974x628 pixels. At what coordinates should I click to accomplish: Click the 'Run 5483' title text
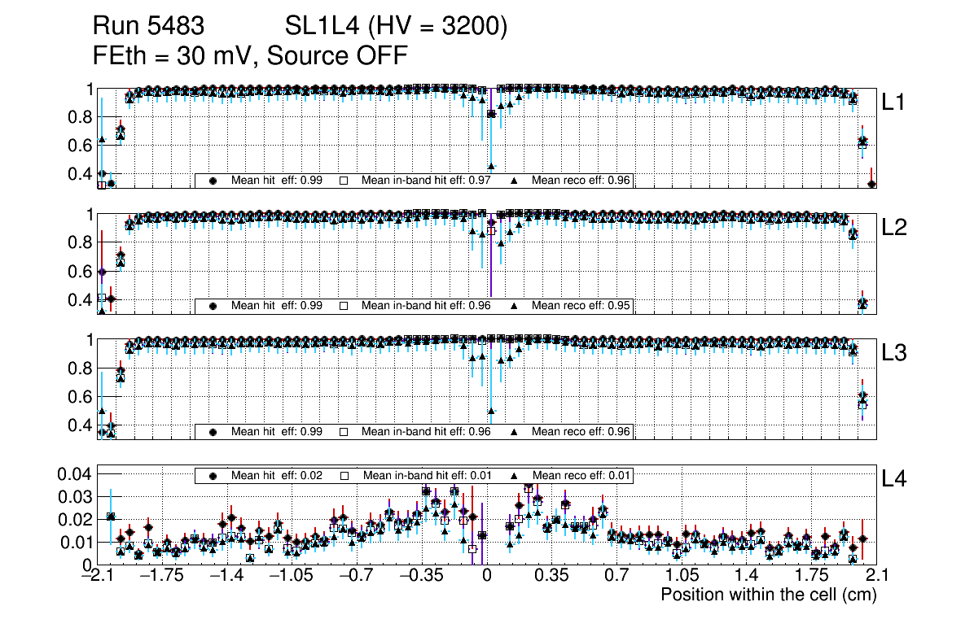pyautogui.click(x=148, y=27)
